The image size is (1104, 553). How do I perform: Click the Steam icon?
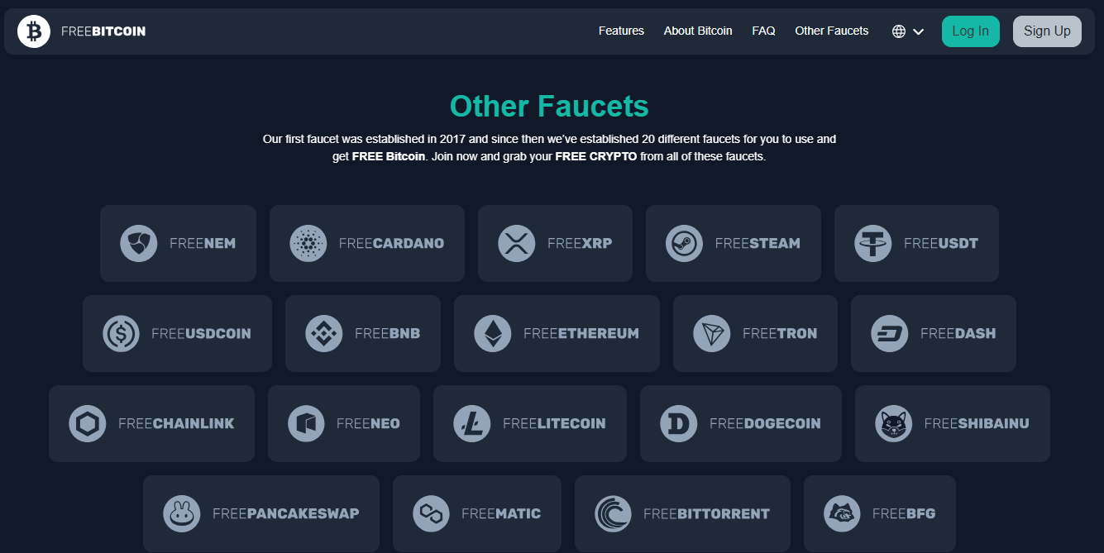[684, 244]
